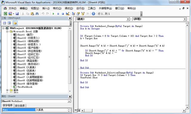Click the Full Module View button below code
Viewport: 191px width, 114px height.
point(79,110)
